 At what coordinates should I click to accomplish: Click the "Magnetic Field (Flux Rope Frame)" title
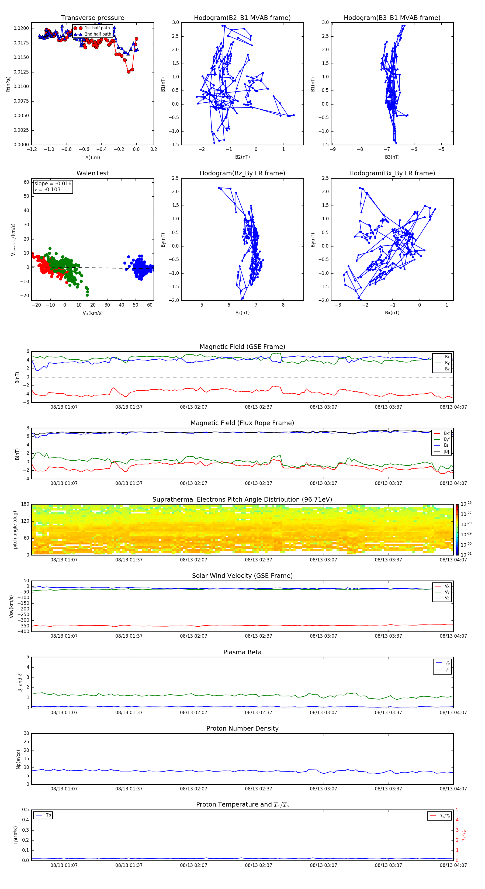[x=242, y=423]
